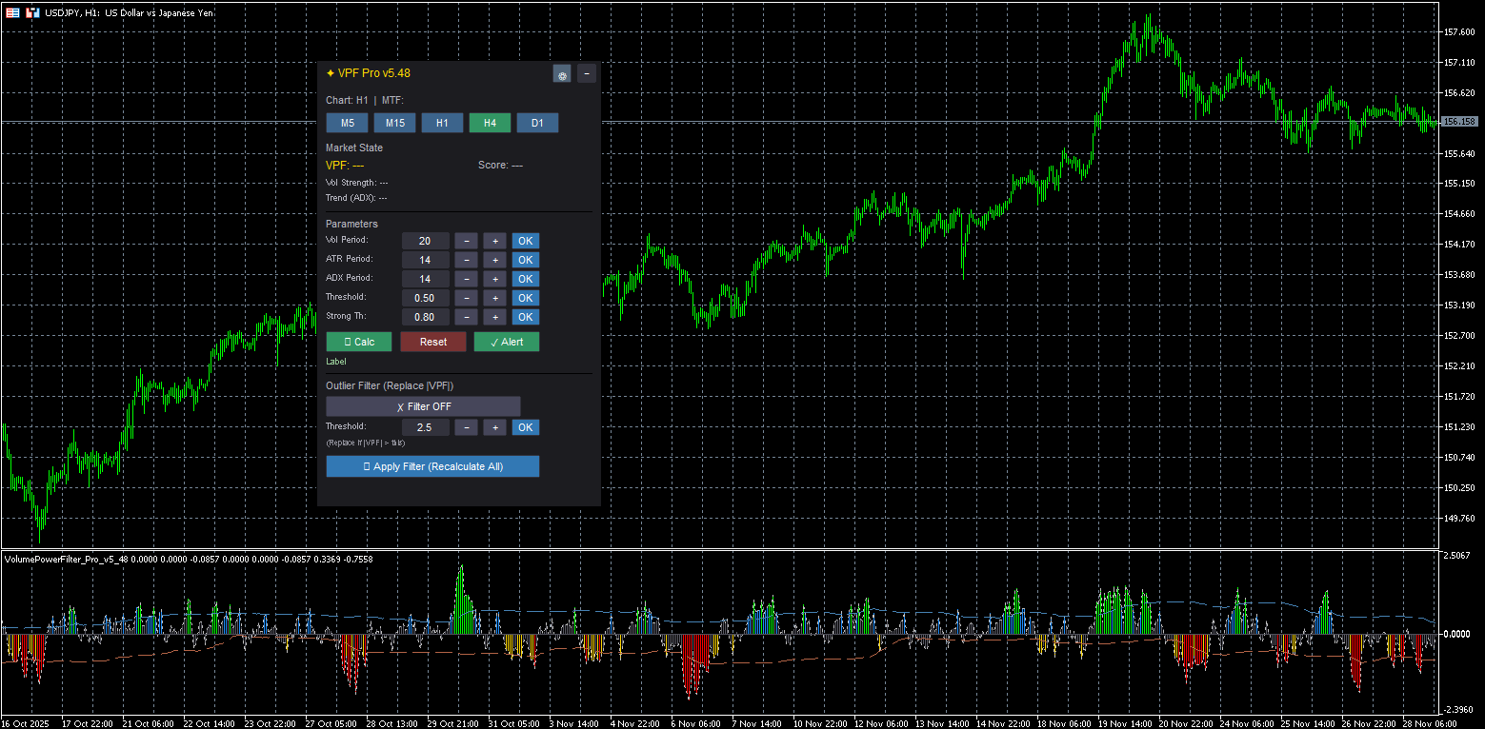Click the 157.600 price scale label

1459,32
